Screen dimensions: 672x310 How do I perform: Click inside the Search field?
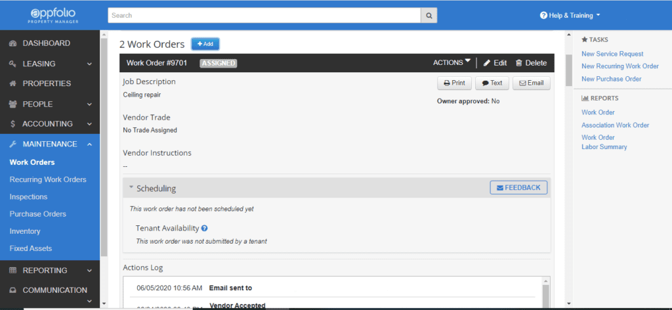(264, 16)
